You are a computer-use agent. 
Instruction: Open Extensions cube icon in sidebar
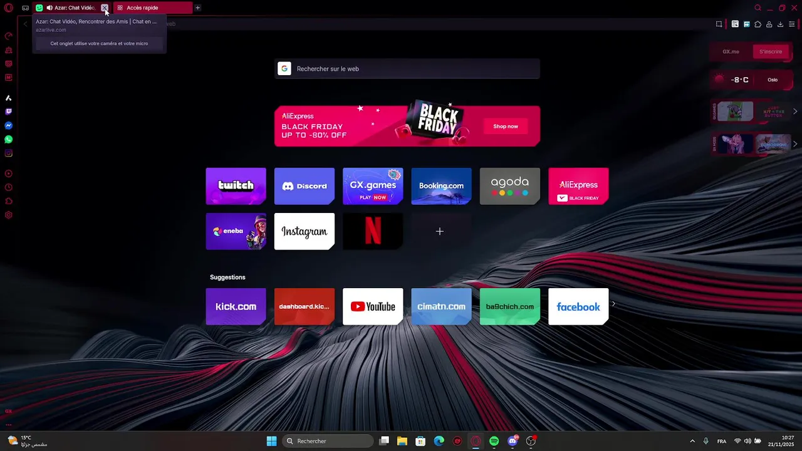9,201
